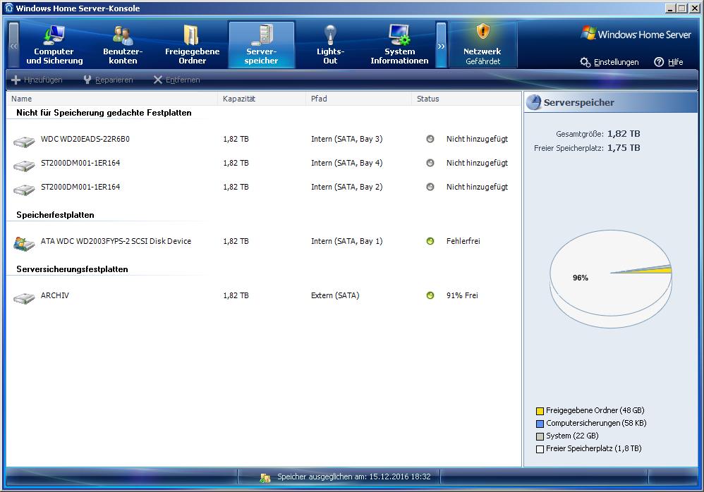Minimize the Windows Home Server-Konsole window
Screen dimensions: 704x492
(x=670, y=8)
